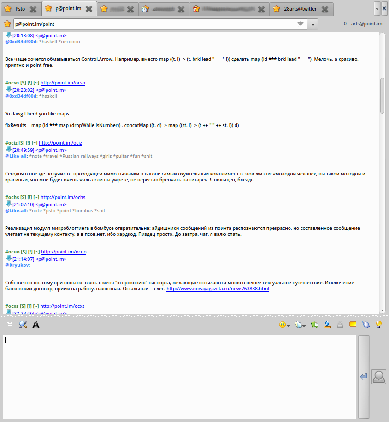The image size is (389, 422).
Task: Click the arts@point.im account button
Action: [x=367, y=24]
